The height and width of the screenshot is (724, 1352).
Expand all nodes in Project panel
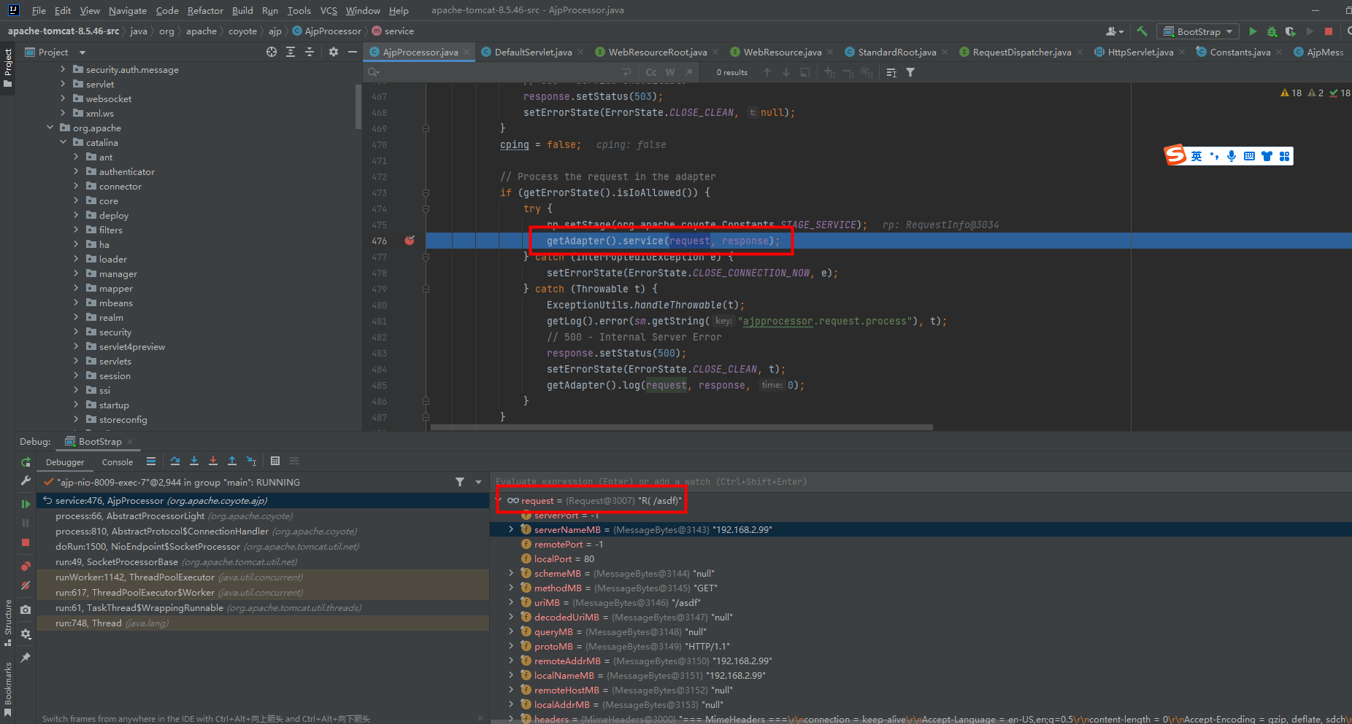coord(291,52)
